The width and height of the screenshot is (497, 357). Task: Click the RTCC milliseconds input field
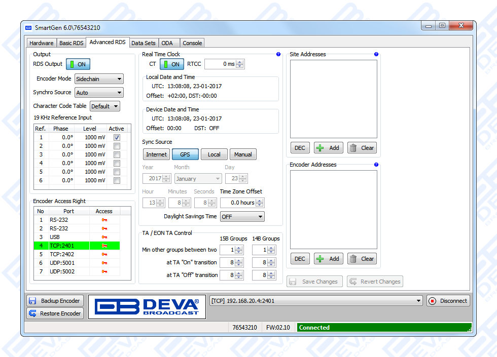(220, 64)
